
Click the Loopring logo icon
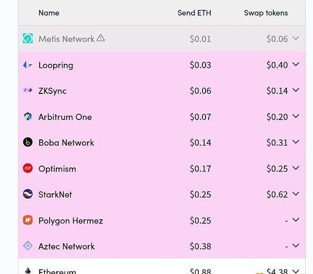(x=28, y=65)
